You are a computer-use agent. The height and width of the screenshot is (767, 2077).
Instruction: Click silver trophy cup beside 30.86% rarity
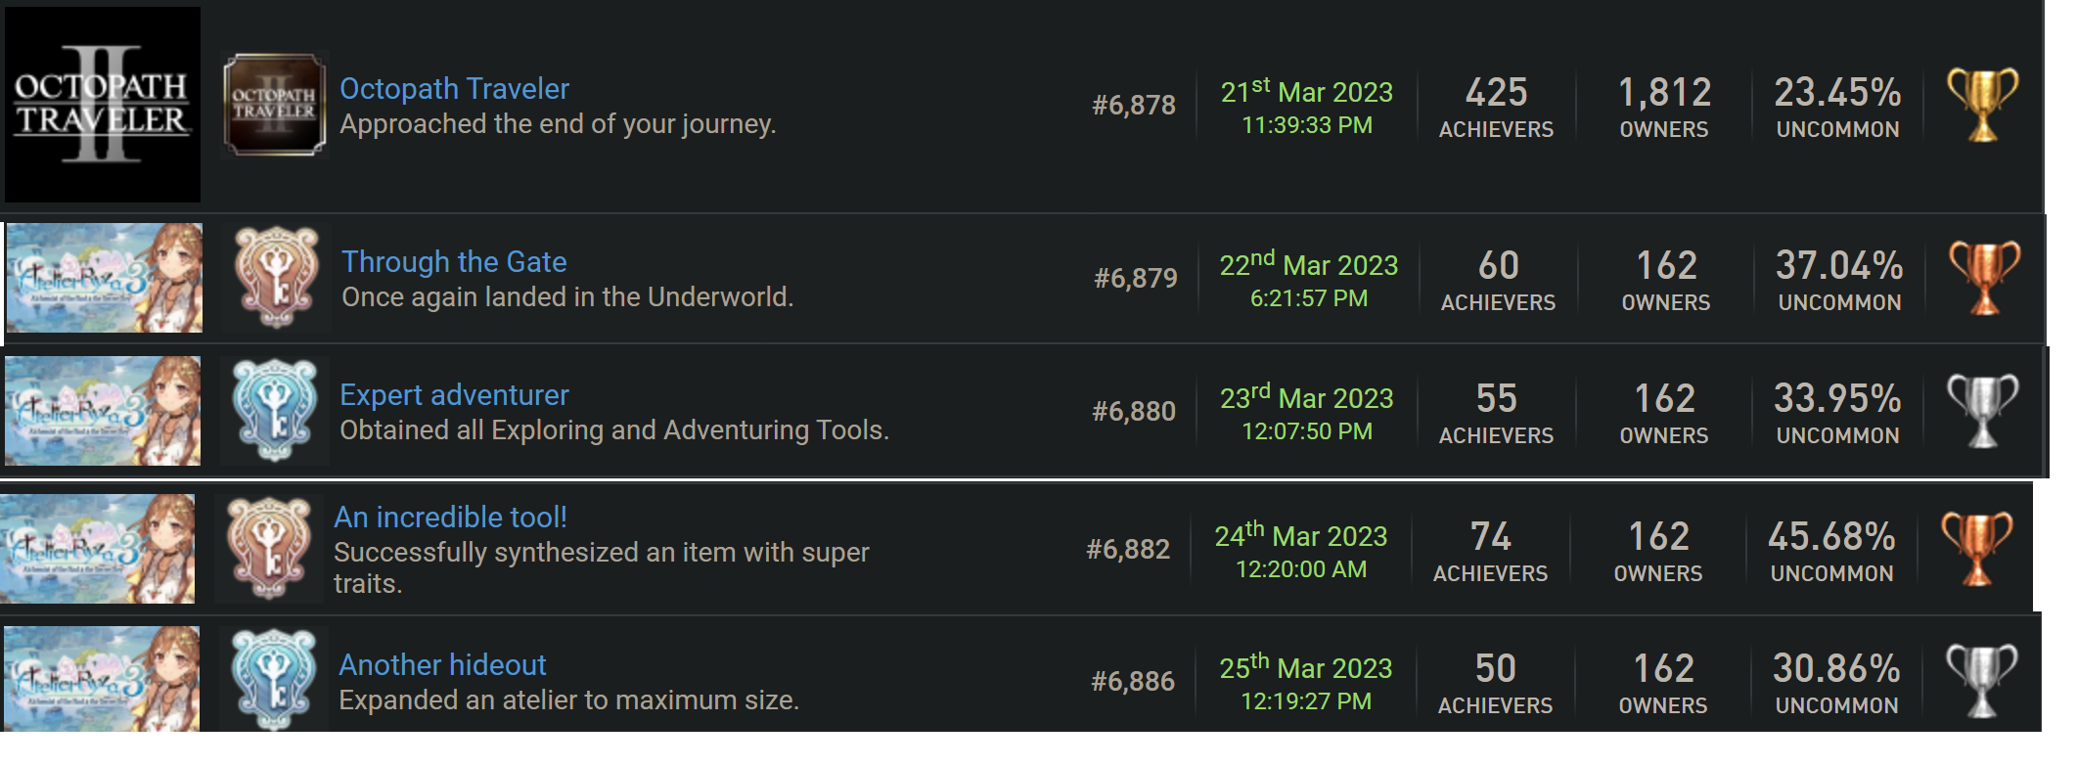1981,681
